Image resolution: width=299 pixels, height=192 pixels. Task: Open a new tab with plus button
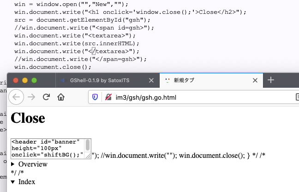(x=271, y=80)
